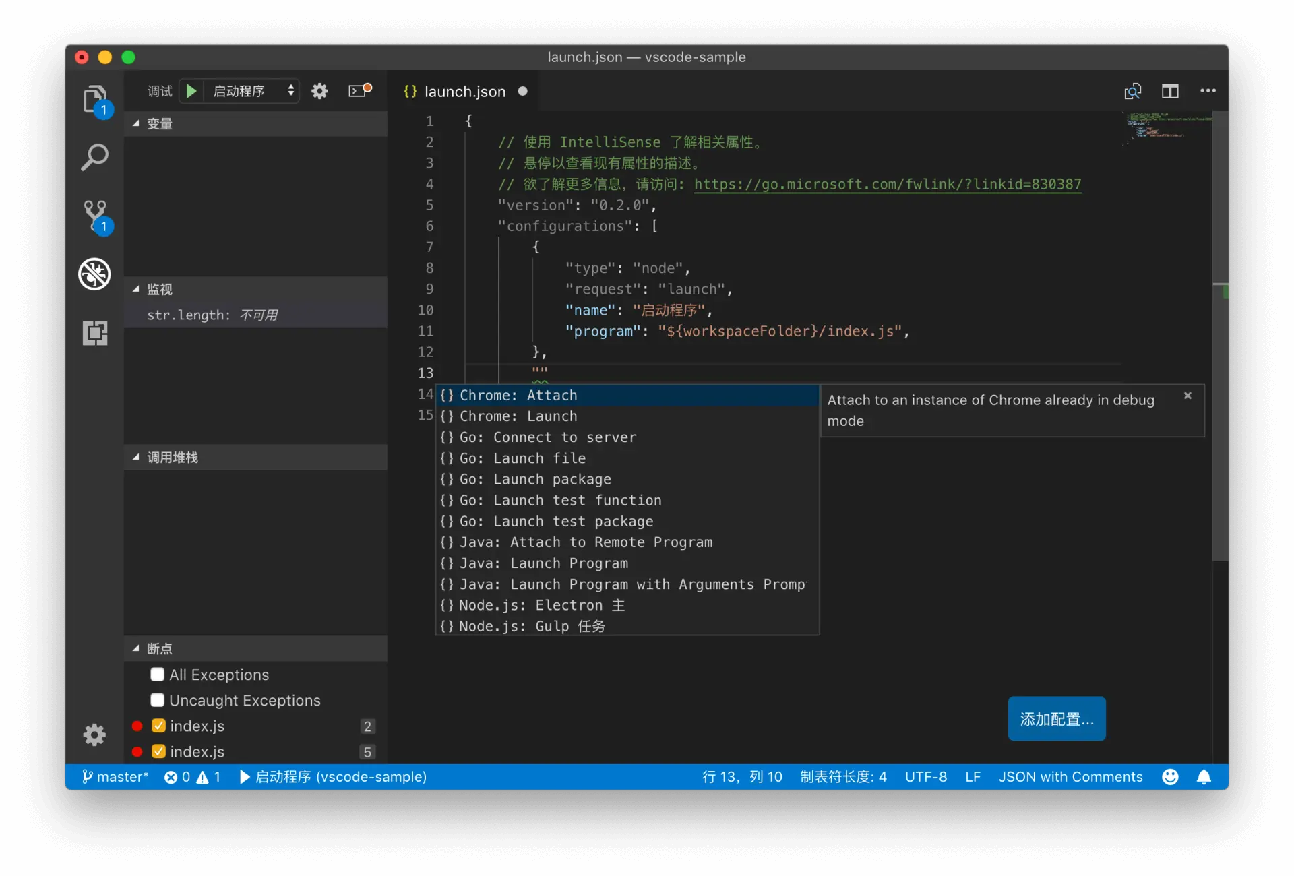
Task: Collapse the 调用堆栈 section
Action: click(x=173, y=458)
